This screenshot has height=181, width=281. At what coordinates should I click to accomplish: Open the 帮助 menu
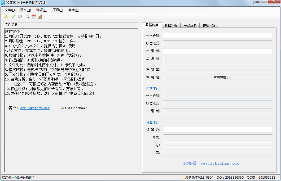[x=73, y=10]
